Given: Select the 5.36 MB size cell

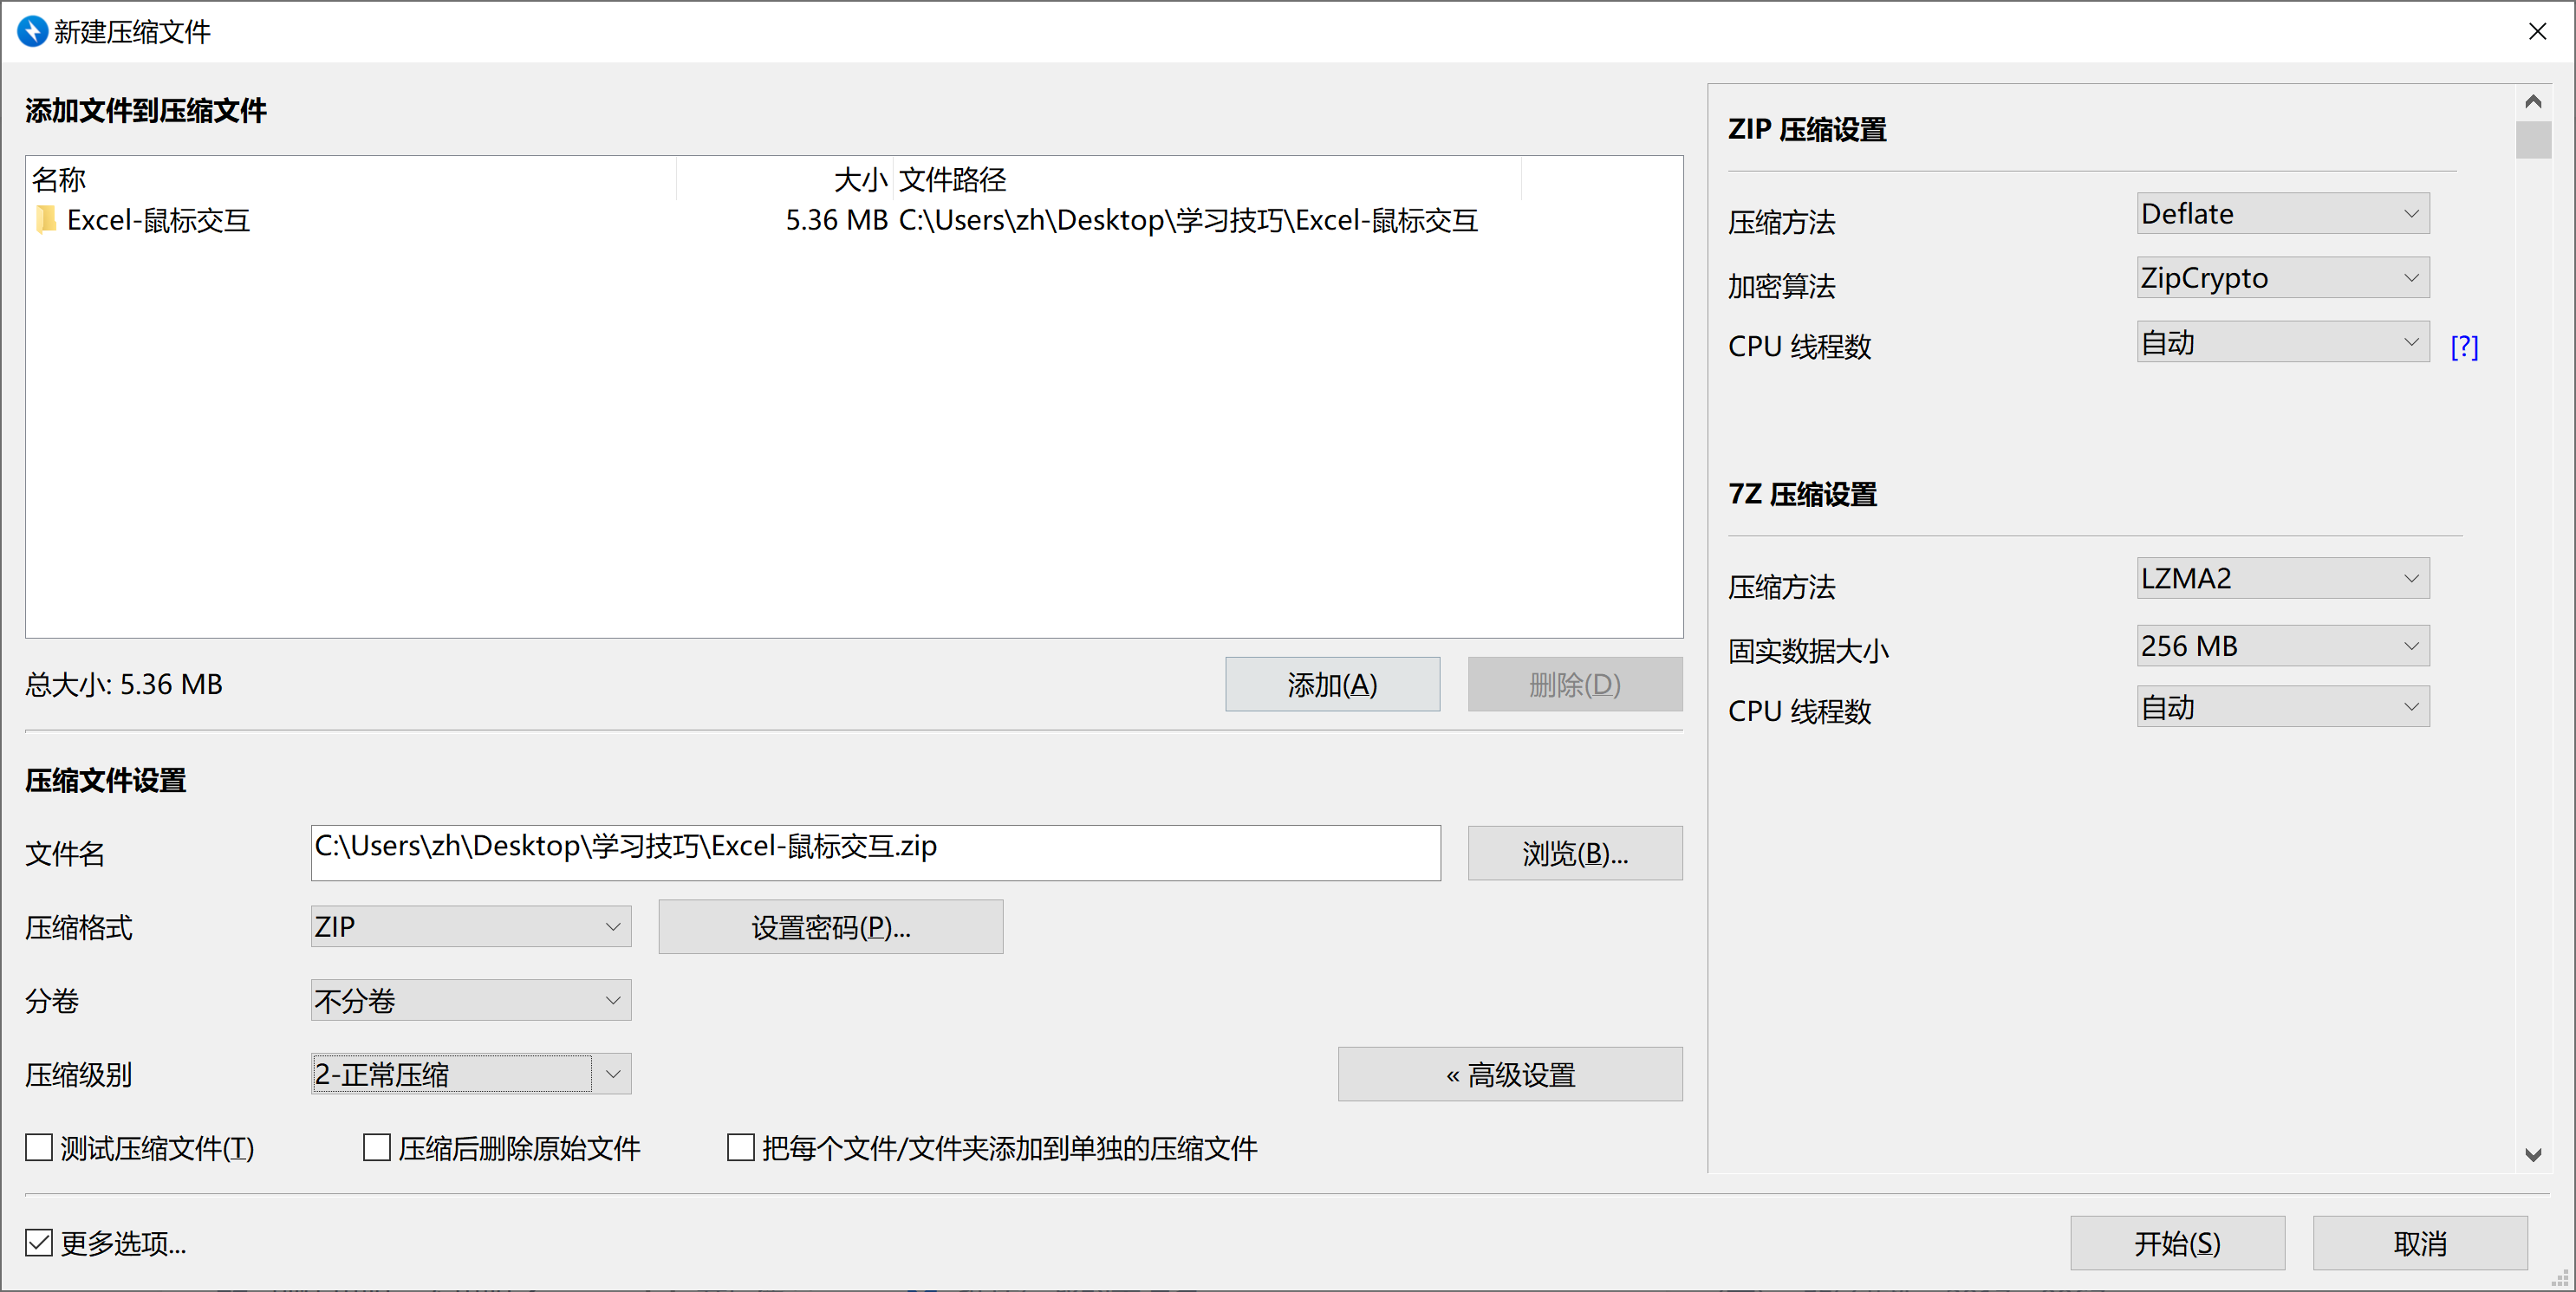Looking at the screenshot, I should pos(836,220).
